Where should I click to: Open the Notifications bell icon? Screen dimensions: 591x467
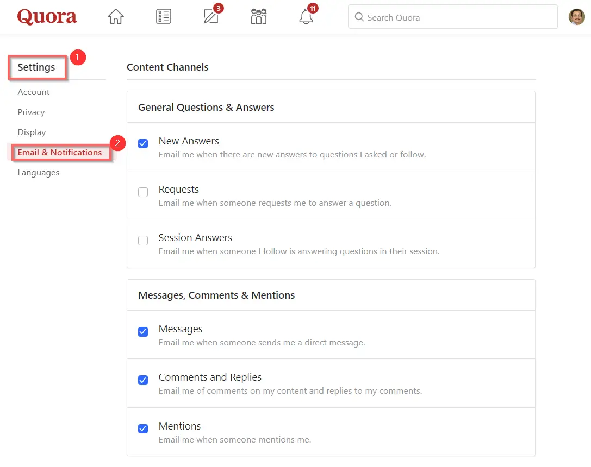tap(306, 17)
